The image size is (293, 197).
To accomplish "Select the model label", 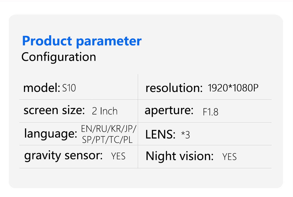I will click(41, 88).
